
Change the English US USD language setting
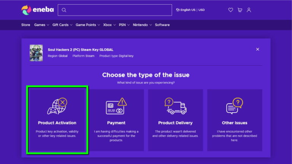190,10
